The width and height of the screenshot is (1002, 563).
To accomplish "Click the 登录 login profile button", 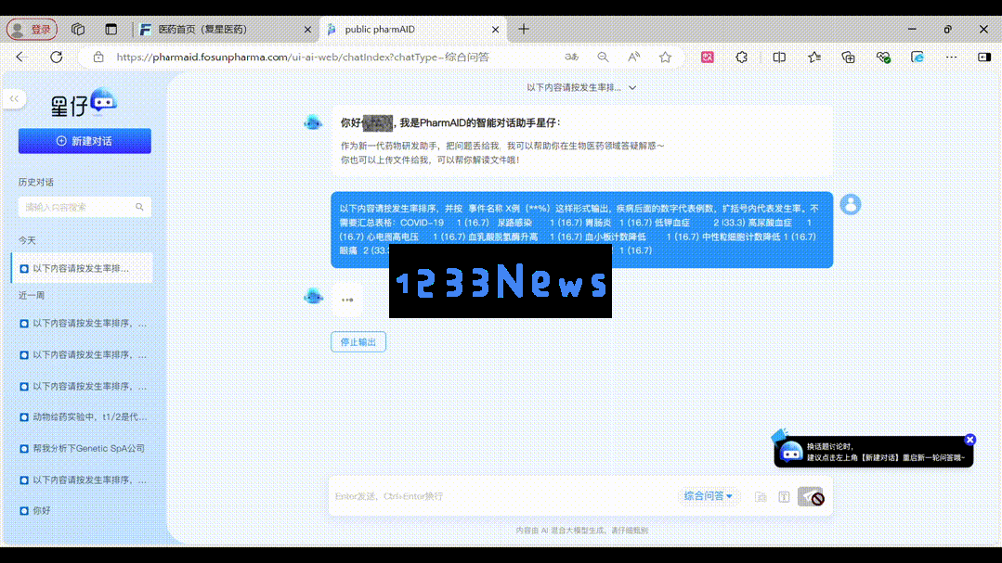I will point(32,30).
